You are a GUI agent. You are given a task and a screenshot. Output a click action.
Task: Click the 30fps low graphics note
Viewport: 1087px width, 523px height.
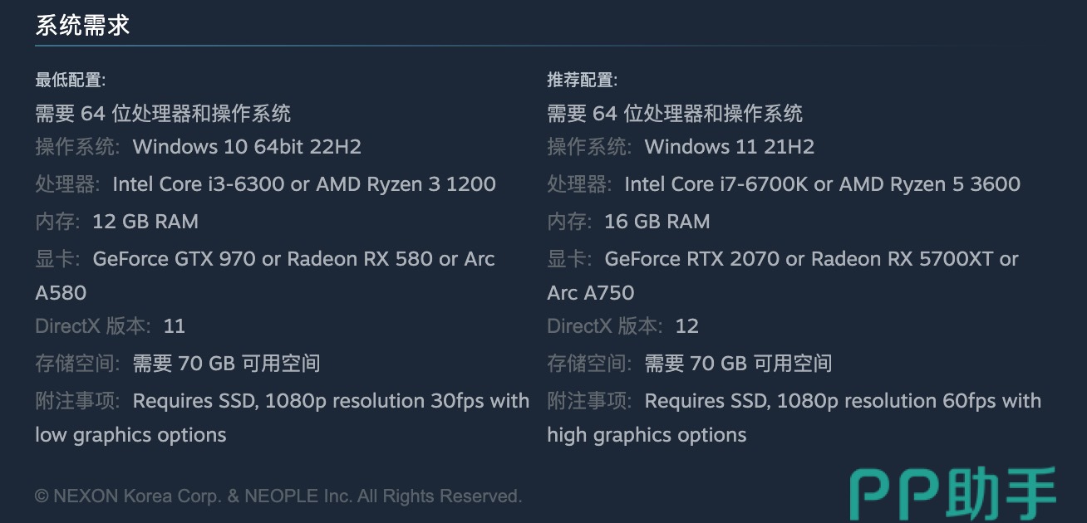[x=331, y=402]
